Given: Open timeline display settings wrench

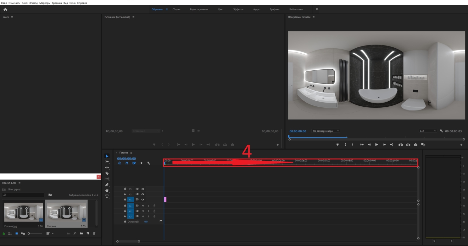Looking at the screenshot, I should coord(149,163).
